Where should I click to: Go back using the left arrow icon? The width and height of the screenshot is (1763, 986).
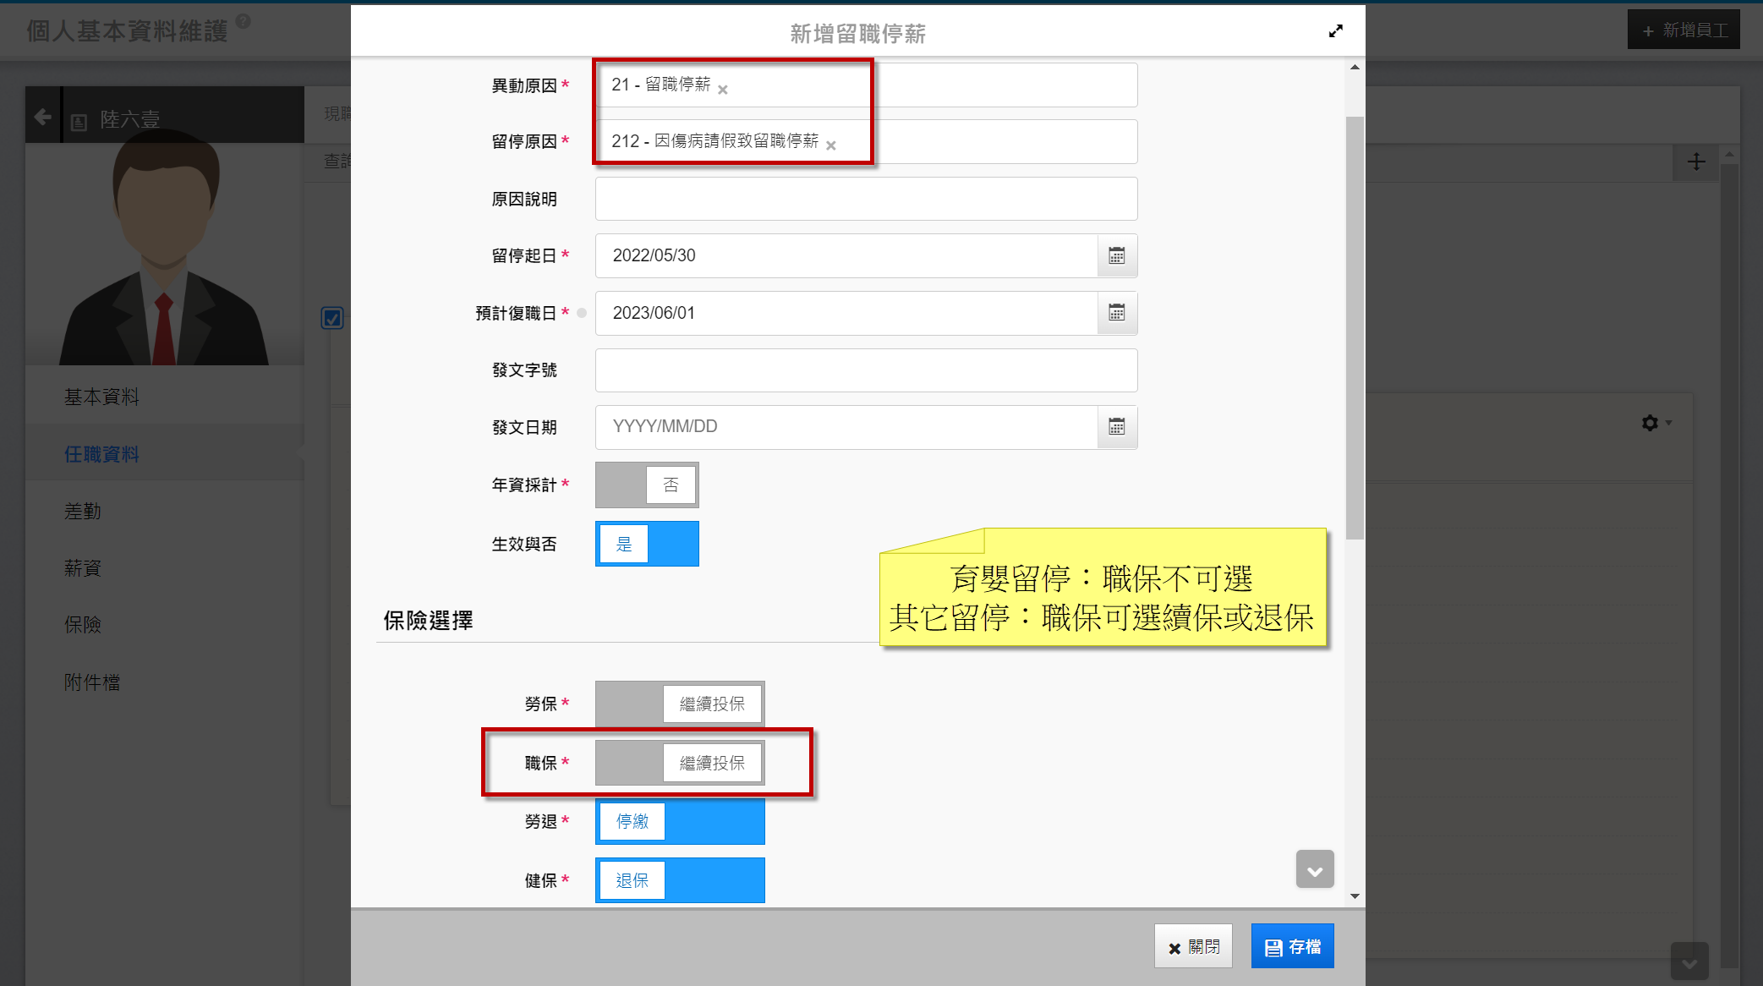[43, 117]
